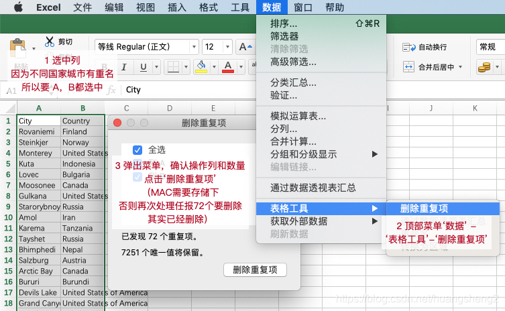The image size is (505, 311).
Task: Select column B header
Action: tap(82, 109)
